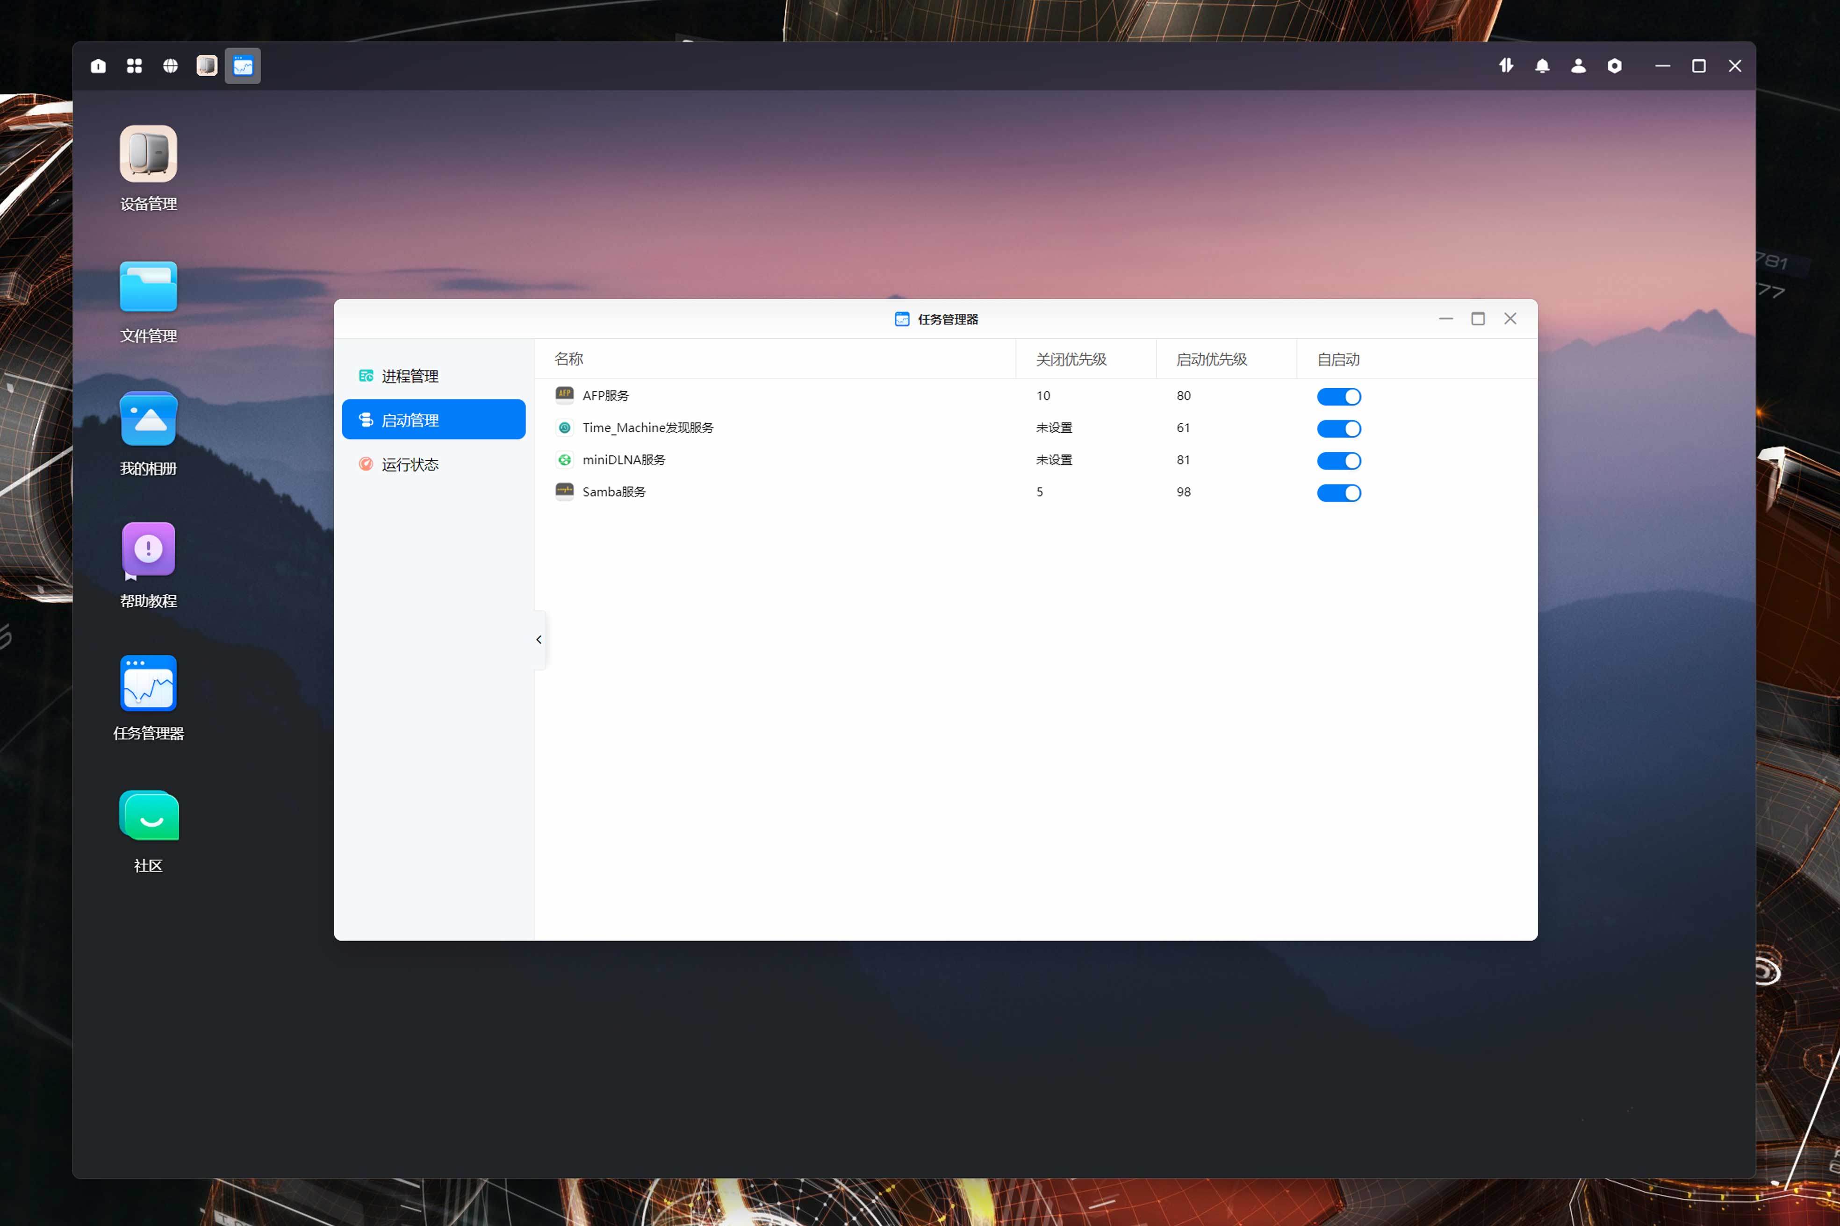This screenshot has width=1840, height=1226.
Task: Open the 文件管理 folder icon
Action: tap(148, 287)
